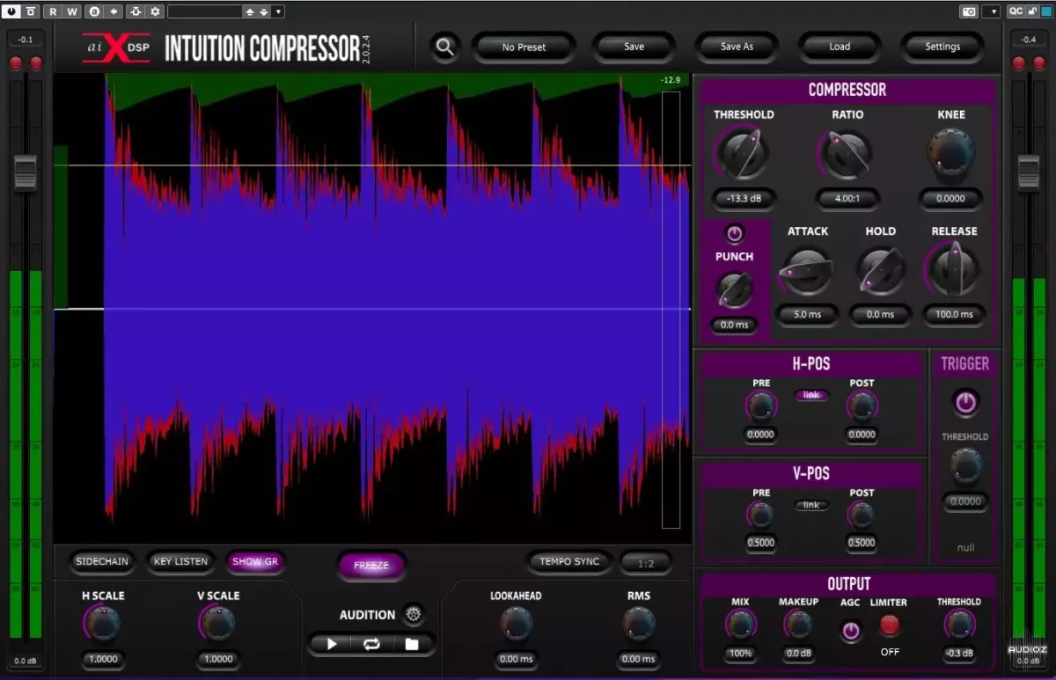This screenshot has width=1056, height=680.
Task: Toggle the H-POS link button
Action: coord(811,395)
